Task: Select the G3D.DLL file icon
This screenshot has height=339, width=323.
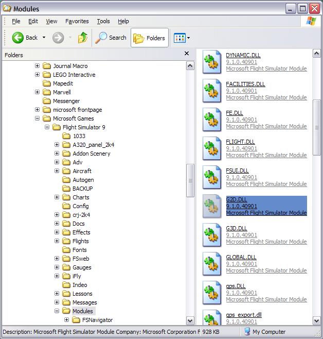Action: (x=211, y=235)
